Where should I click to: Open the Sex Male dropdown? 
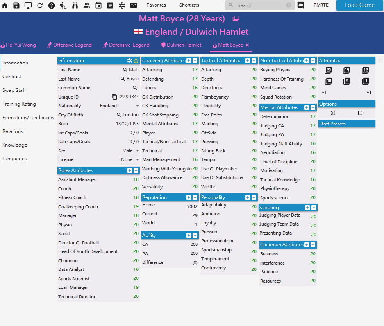click(130, 151)
